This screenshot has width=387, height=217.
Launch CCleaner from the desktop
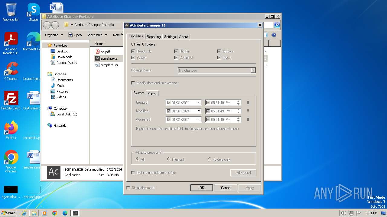pyautogui.click(x=11, y=71)
